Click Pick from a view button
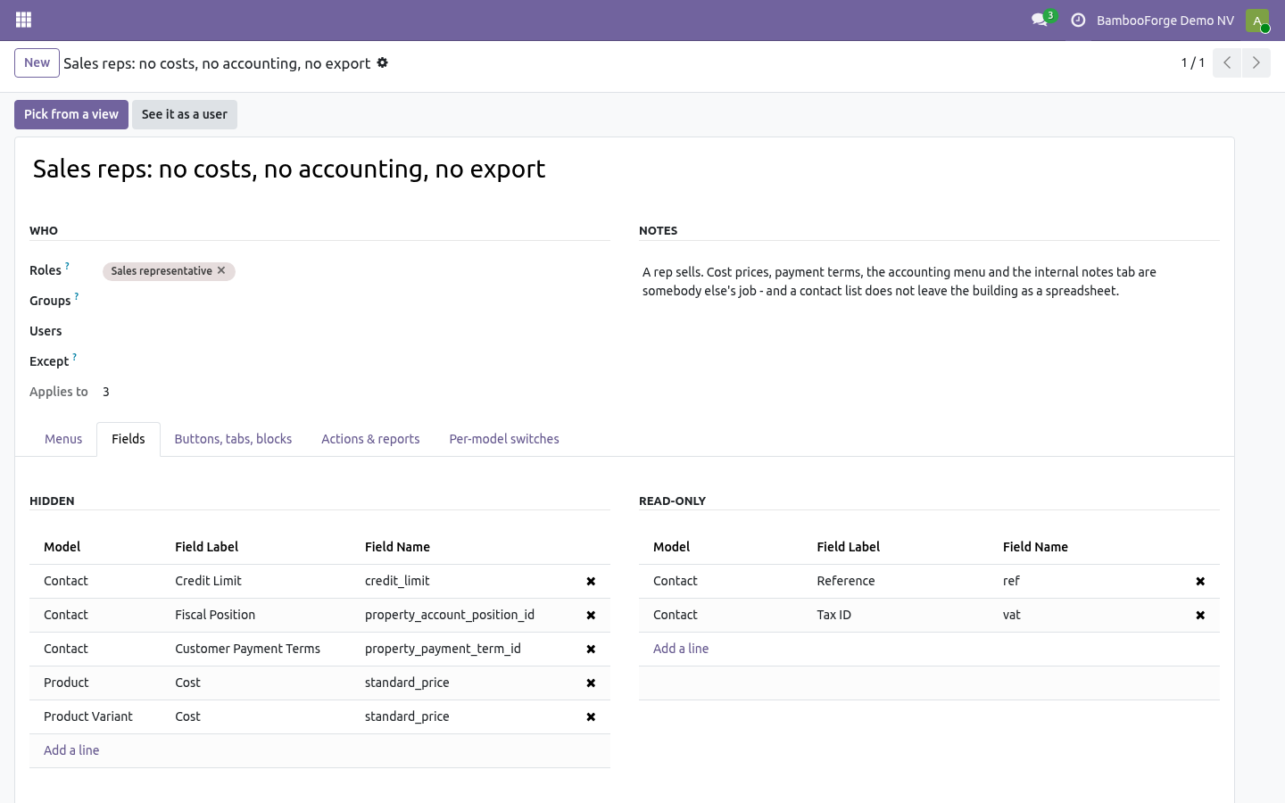Image resolution: width=1285 pixels, height=803 pixels. click(x=71, y=114)
